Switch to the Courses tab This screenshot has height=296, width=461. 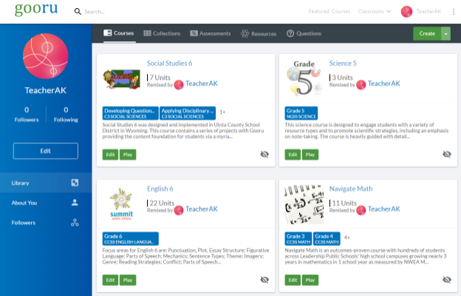[119, 33]
